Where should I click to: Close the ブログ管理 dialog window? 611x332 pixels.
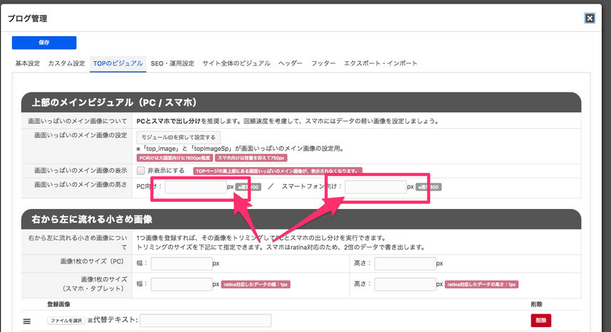pyautogui.click(x=590, y=18)
